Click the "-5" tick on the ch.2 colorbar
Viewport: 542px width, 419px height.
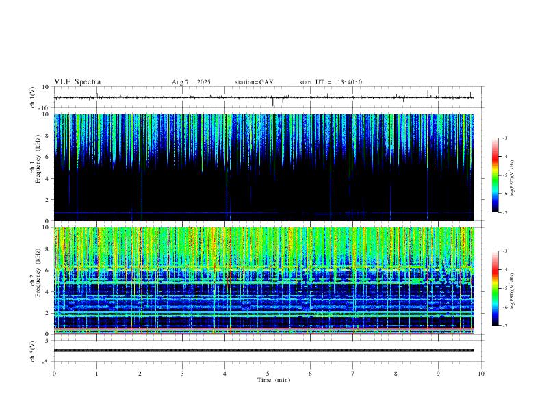pyautogui.click(x=504, y=288)
